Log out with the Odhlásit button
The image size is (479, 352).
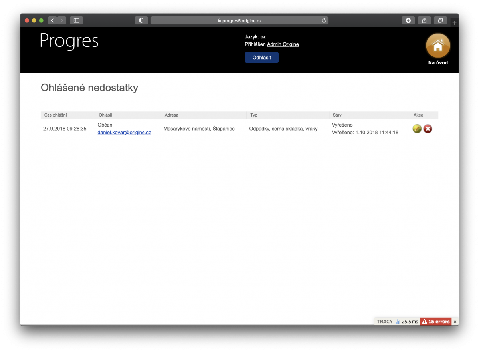point(261,57)
